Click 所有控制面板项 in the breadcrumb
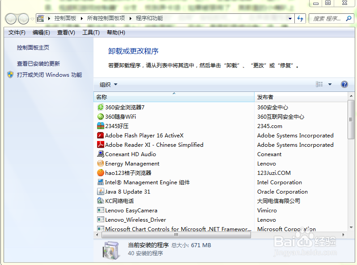 tap(106, 18)
